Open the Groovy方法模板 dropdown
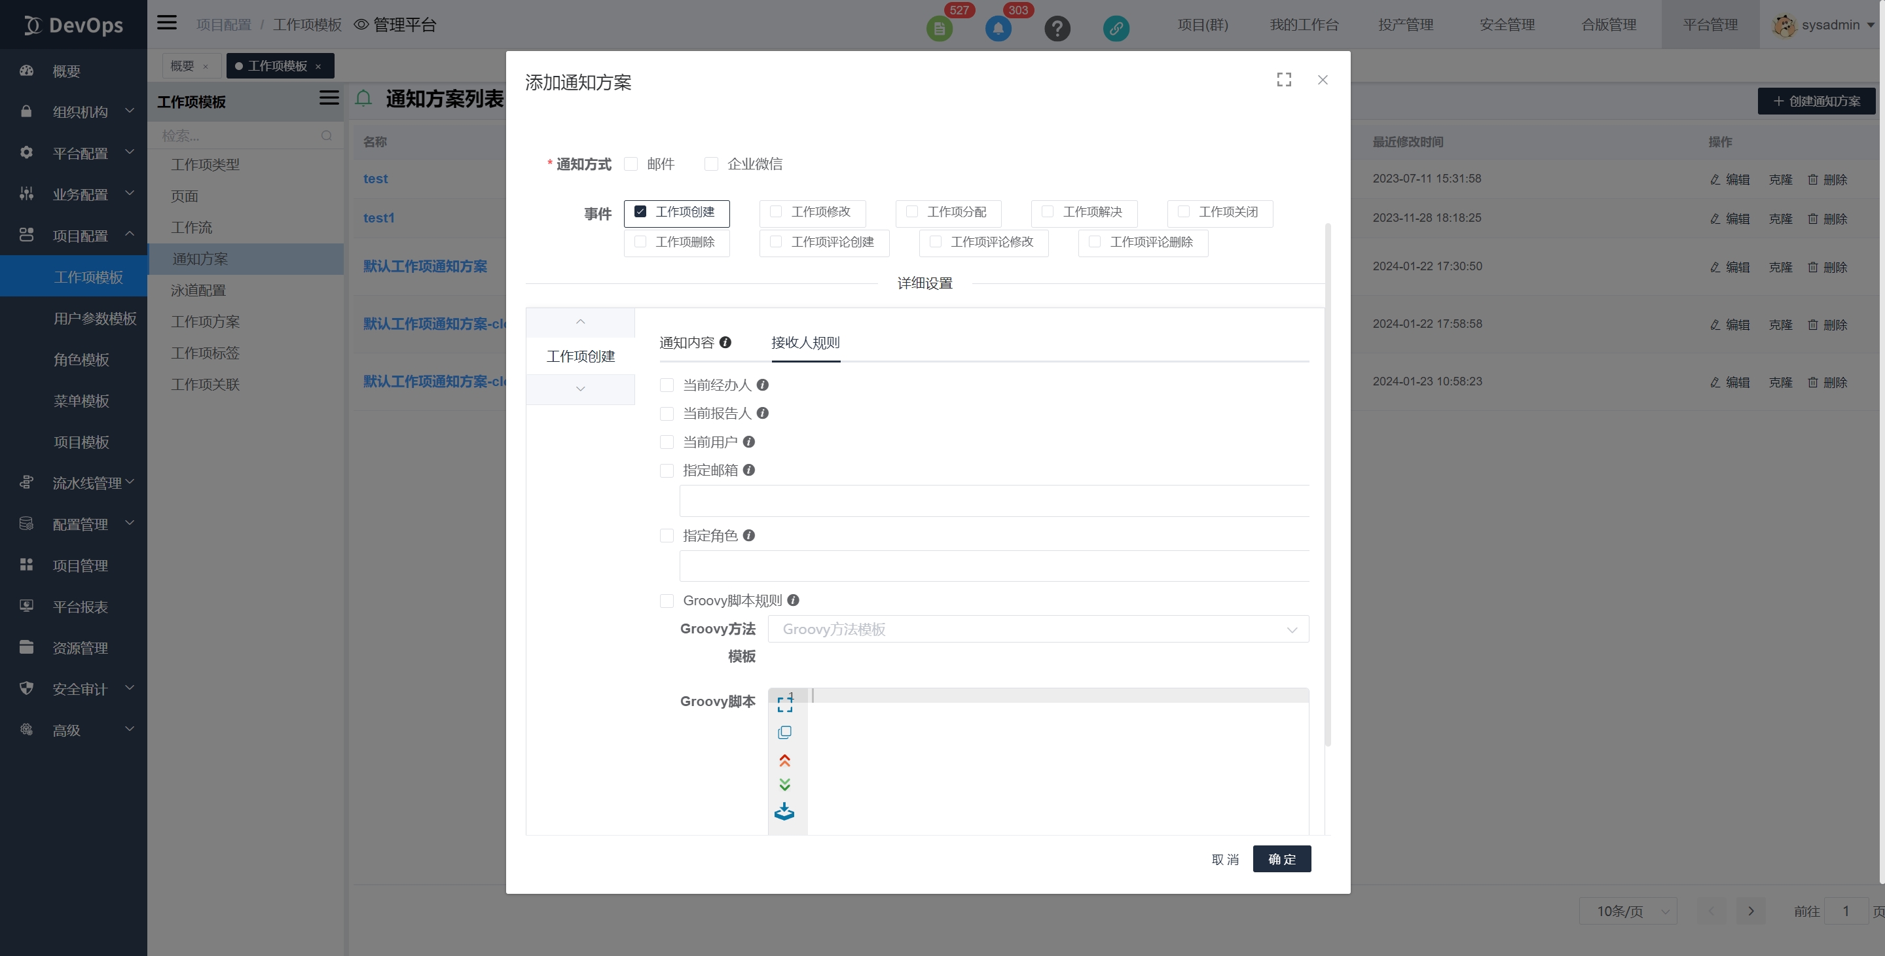Screen dimensions: 1885x956 point(1038,629)
